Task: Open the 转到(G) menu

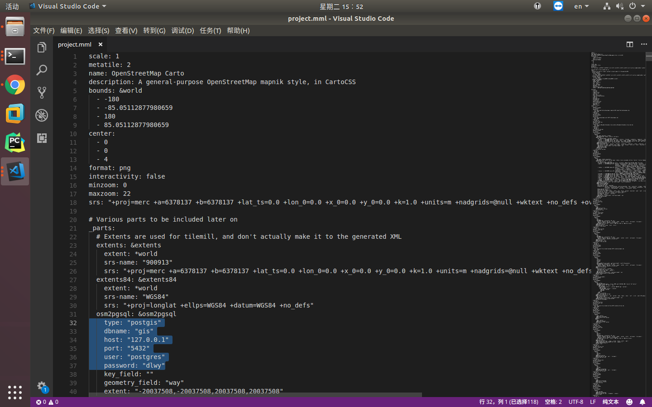Action: [x=154, y=30]
